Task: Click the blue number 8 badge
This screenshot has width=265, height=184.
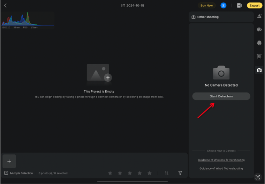Action: [x=224, y=6]
